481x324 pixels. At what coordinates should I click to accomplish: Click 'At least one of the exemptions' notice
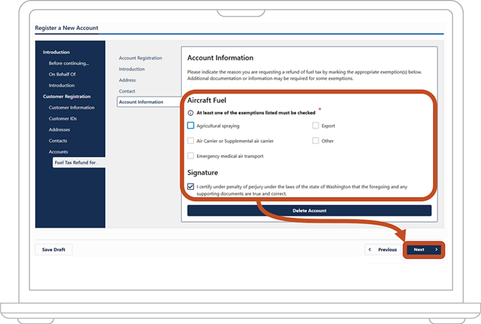click(256, 113)
